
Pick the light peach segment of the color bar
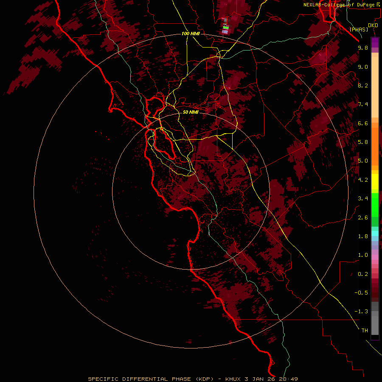(x=375, y=87)
